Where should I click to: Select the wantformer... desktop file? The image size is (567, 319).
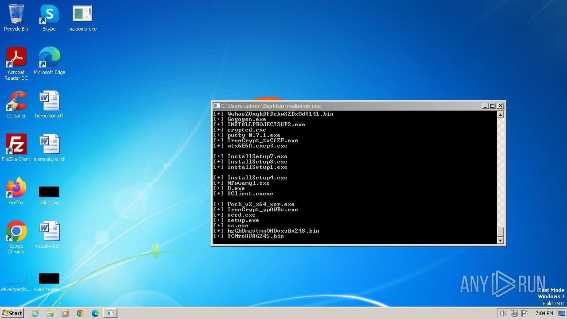[49, 283]
